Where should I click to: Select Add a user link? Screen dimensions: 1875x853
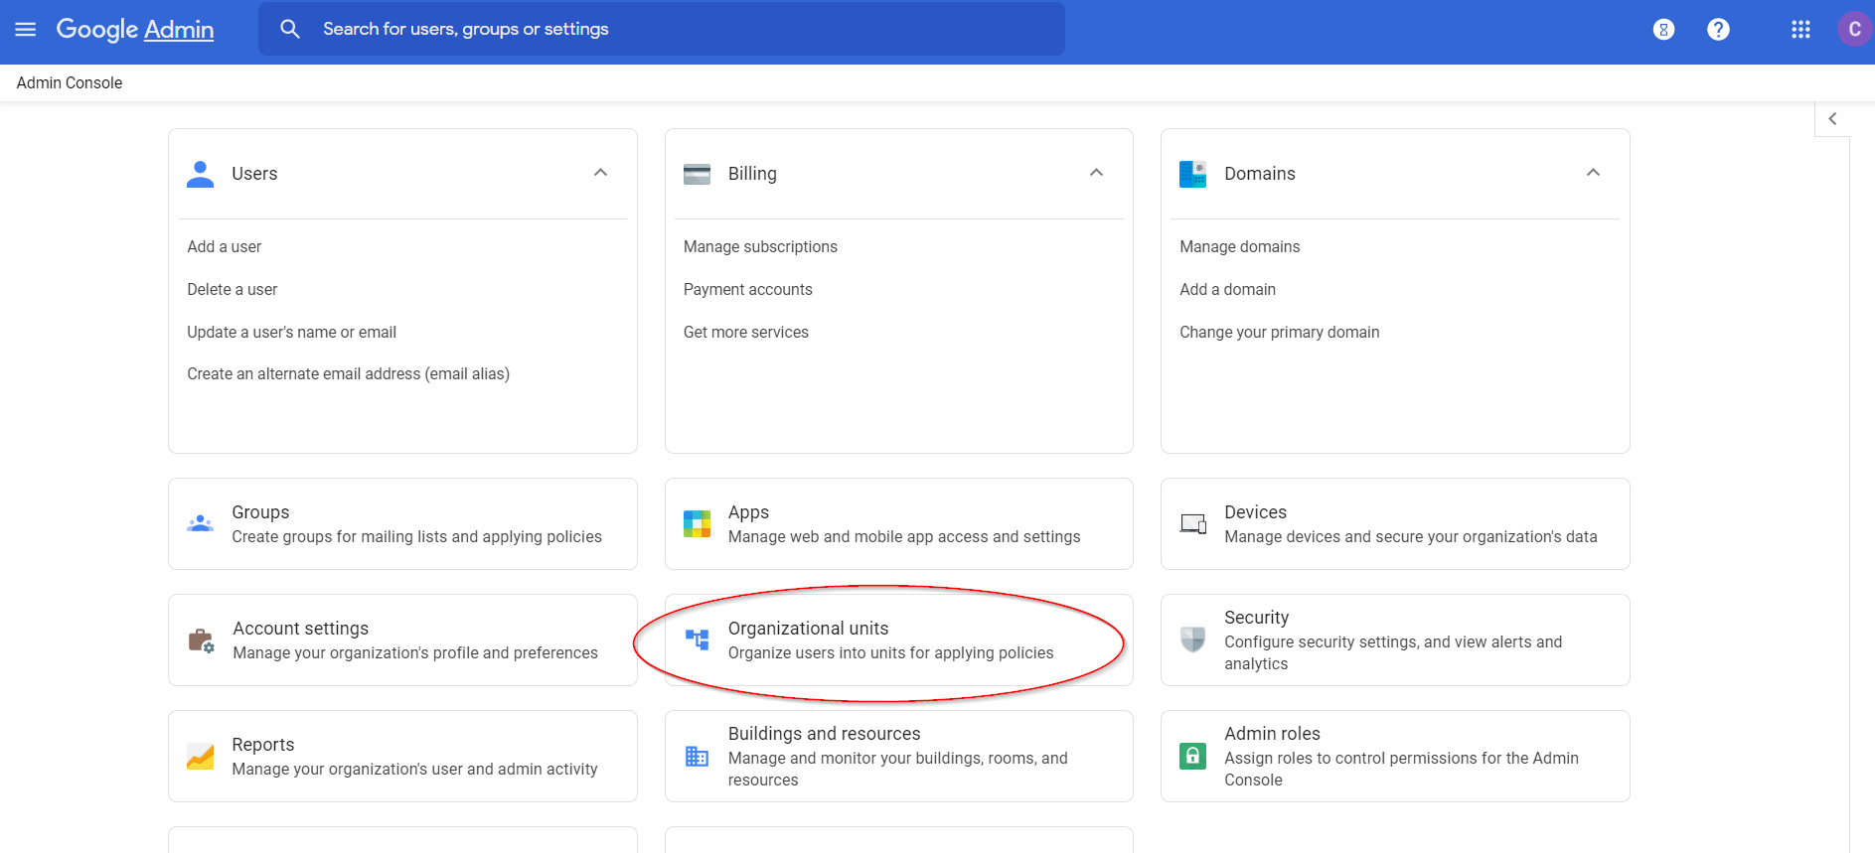(225, 246)
